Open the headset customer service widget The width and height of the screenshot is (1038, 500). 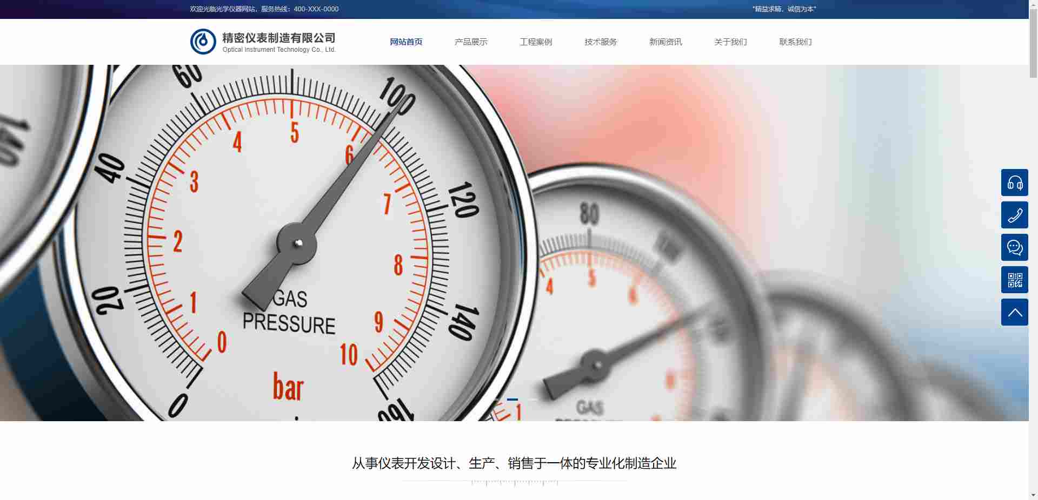point(1015,183)
